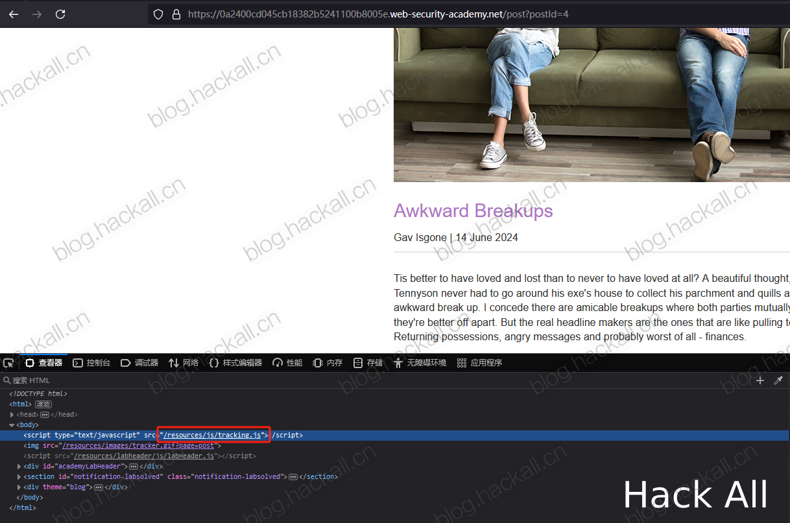Pick a color with the eyedropper icon
Viewport: 790px width, 523px height.
pos(778,380)
